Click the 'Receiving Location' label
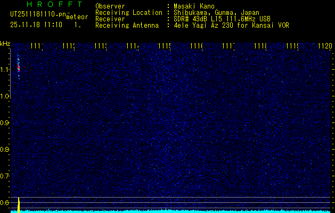The width and height of the screenshot is (335, 213). pos(129,13)
